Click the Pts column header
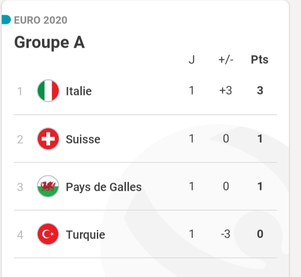The image size is (301, 277). click(x=259, y=60)
